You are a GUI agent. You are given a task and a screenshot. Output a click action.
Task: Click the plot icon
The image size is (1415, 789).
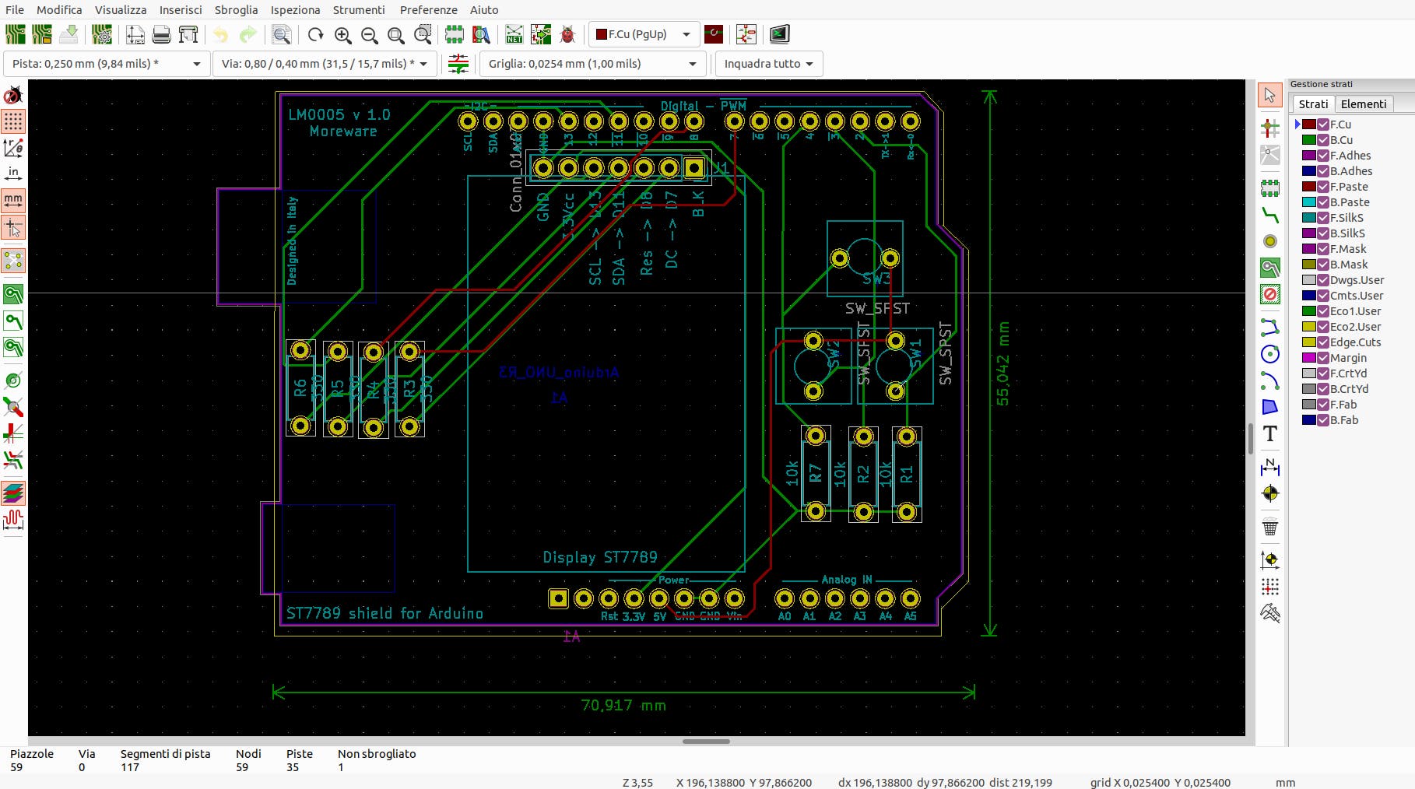coord(188,34)
